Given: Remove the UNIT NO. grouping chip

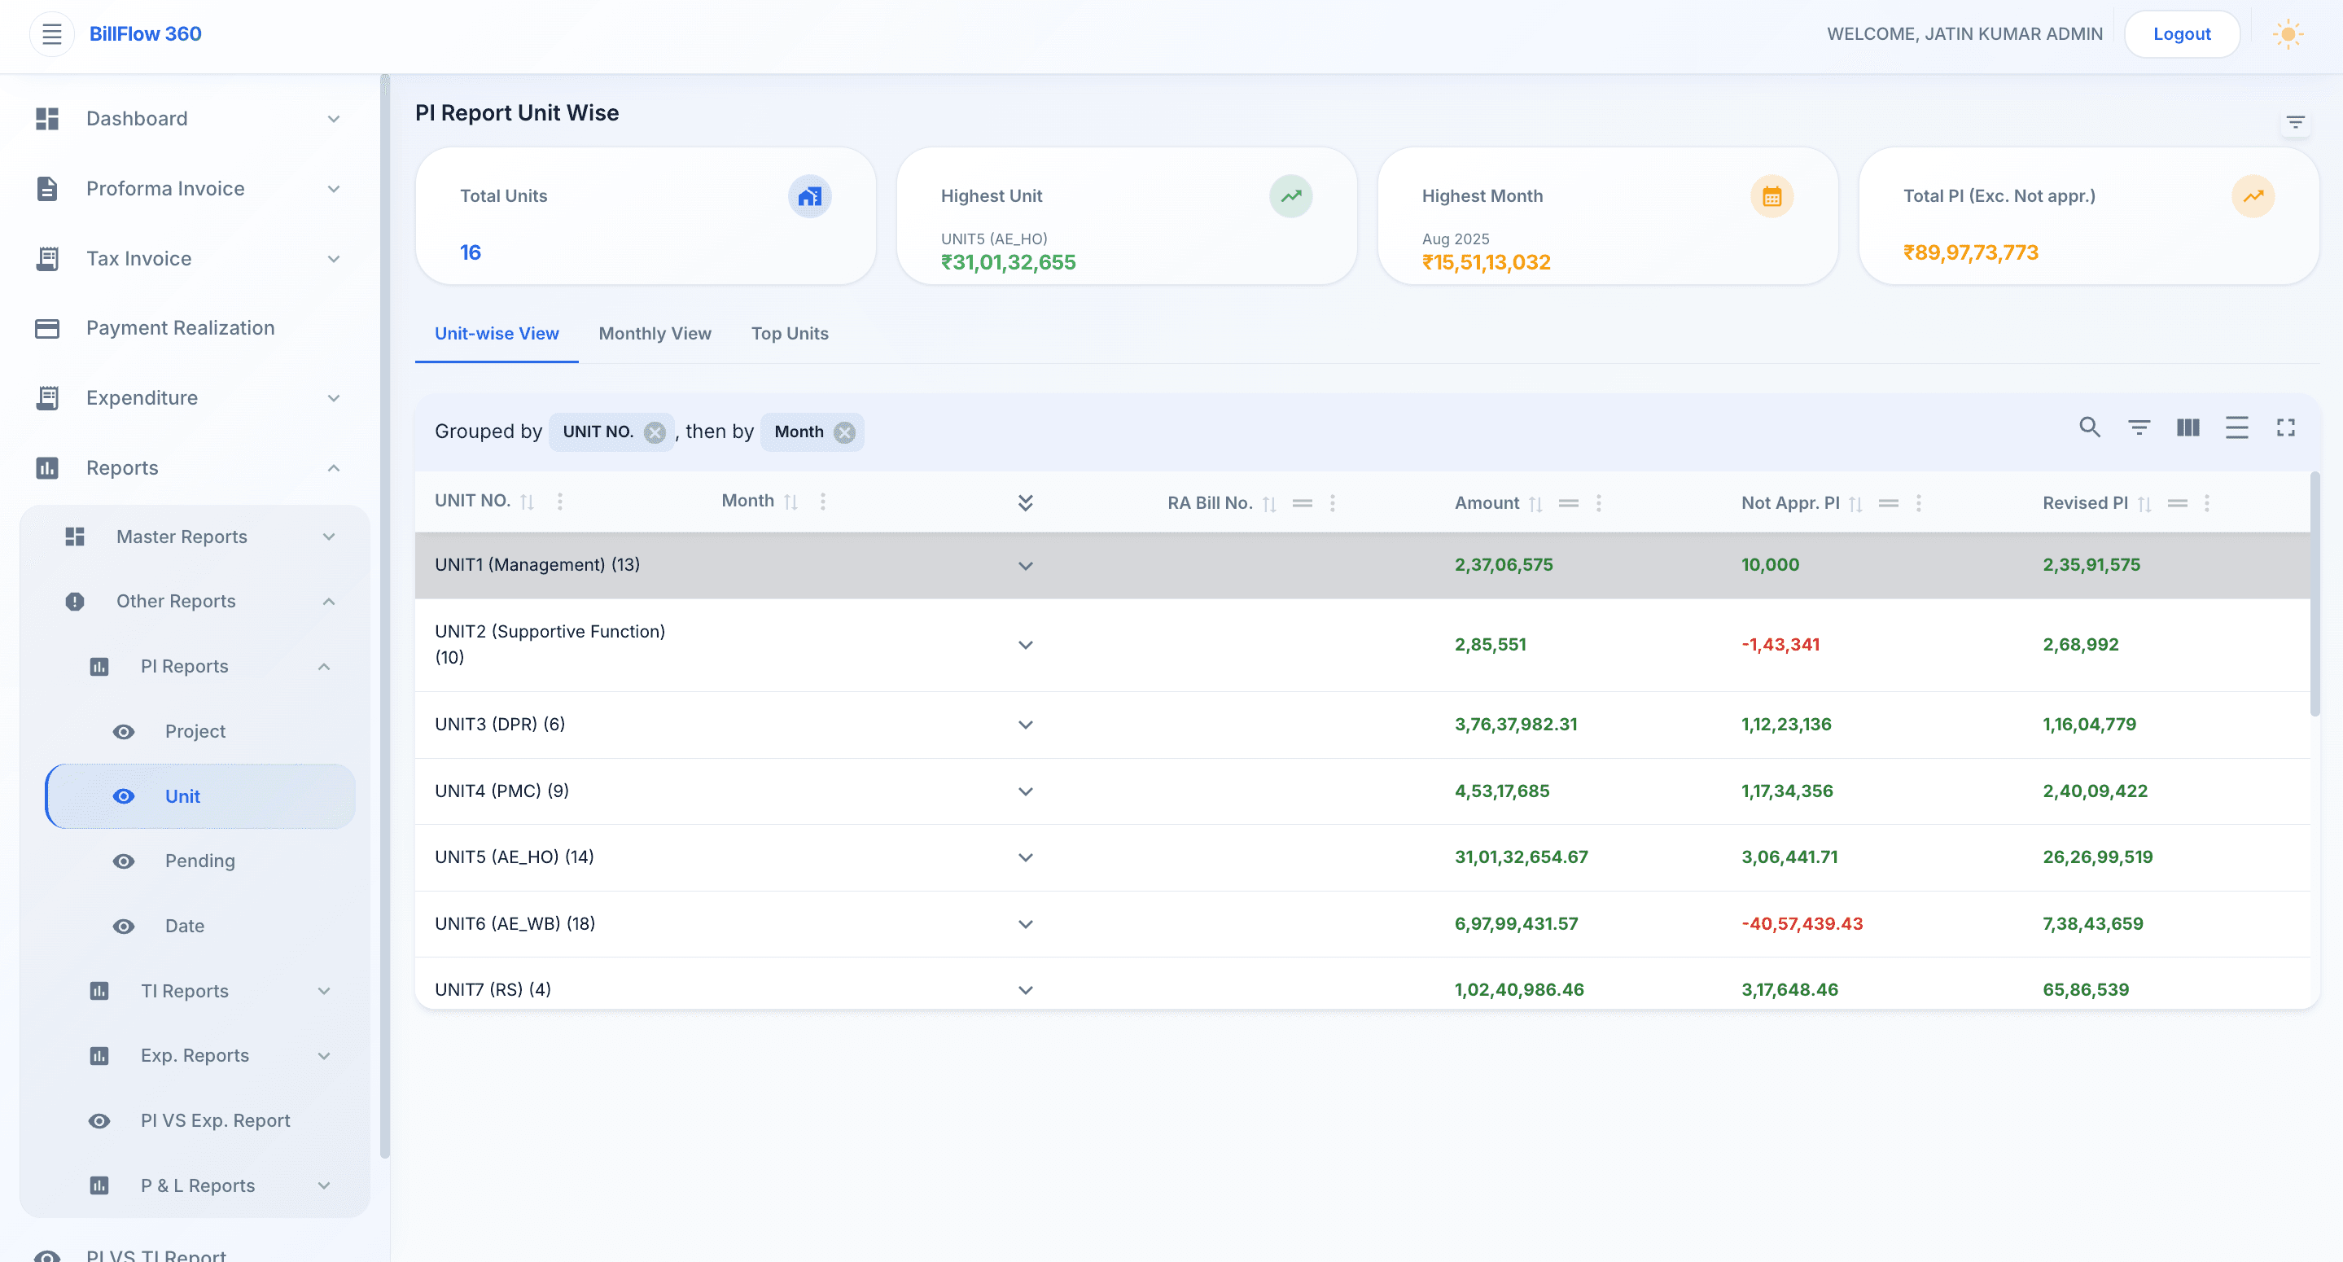Looking at the screenshot, I should [654, 432].
